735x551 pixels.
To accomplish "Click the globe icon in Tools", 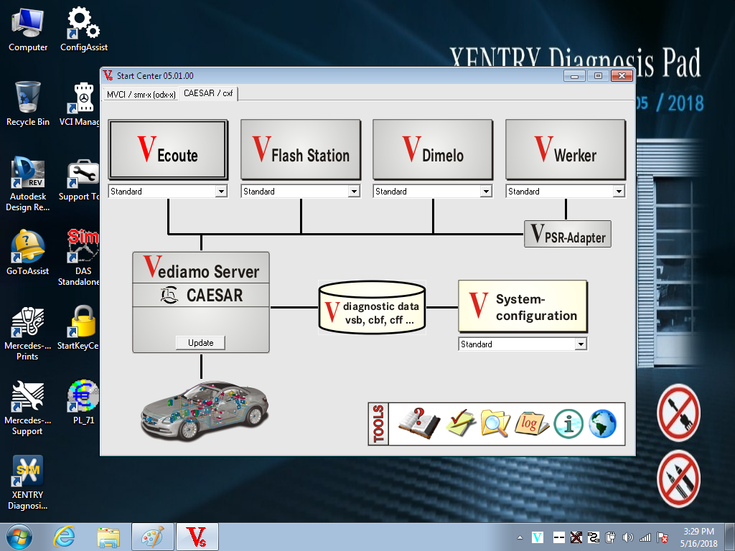I will [602, 423].
